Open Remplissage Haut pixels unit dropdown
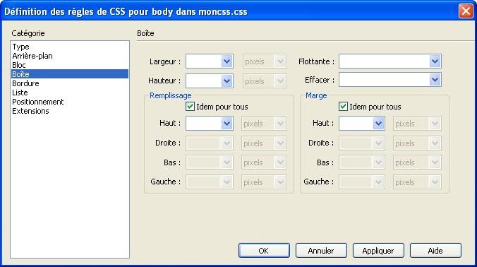 tap(280, 124)
